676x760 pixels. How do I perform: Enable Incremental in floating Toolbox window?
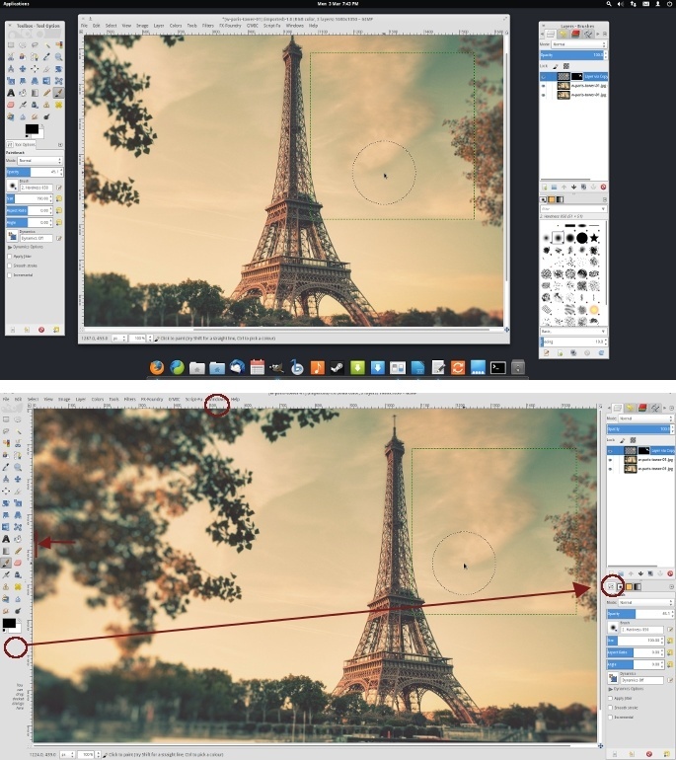click(10, 274)
